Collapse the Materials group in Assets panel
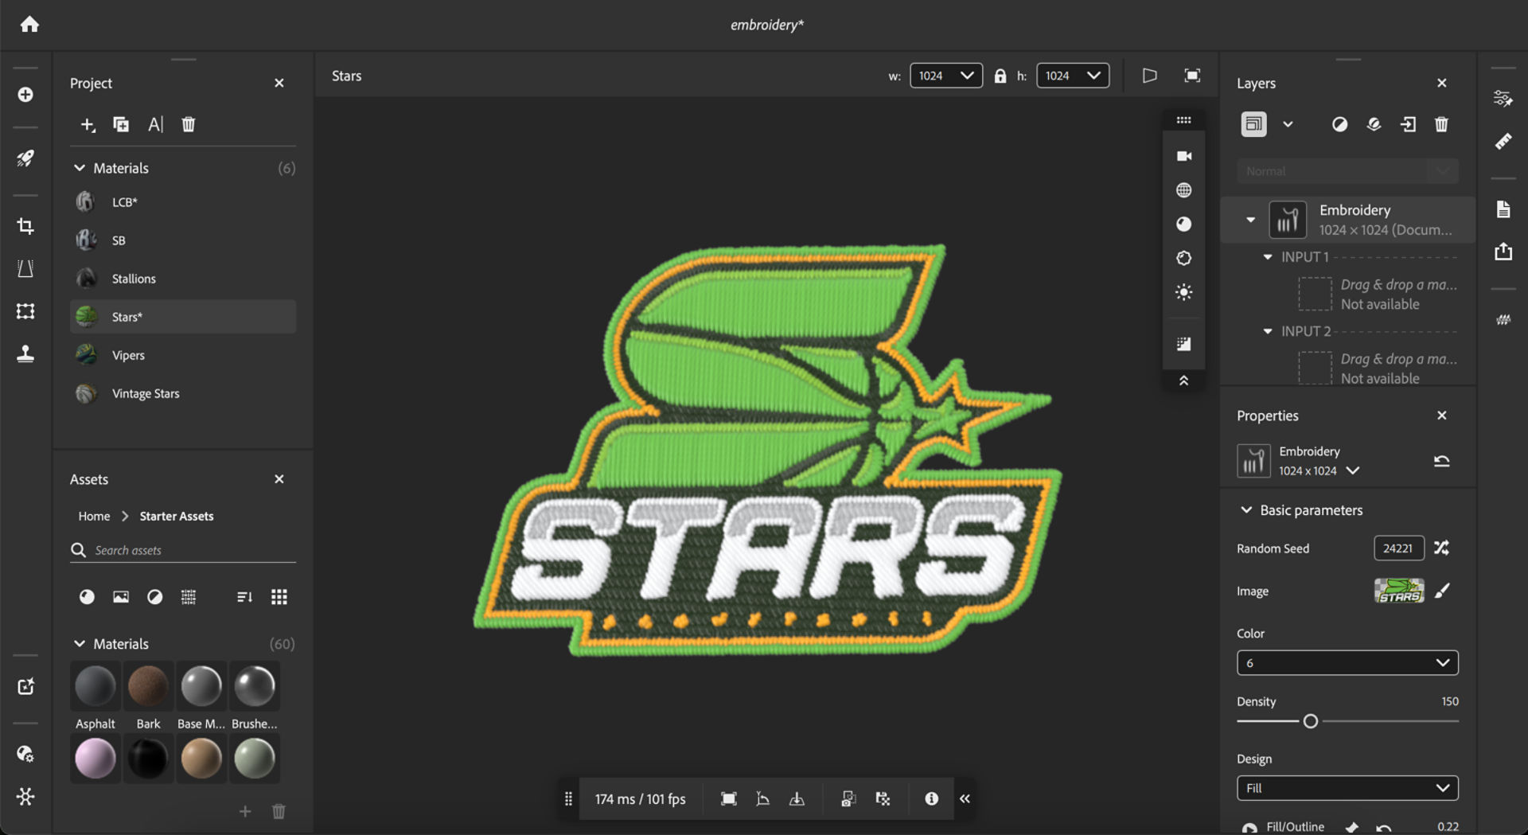 (x=80, y=643)
